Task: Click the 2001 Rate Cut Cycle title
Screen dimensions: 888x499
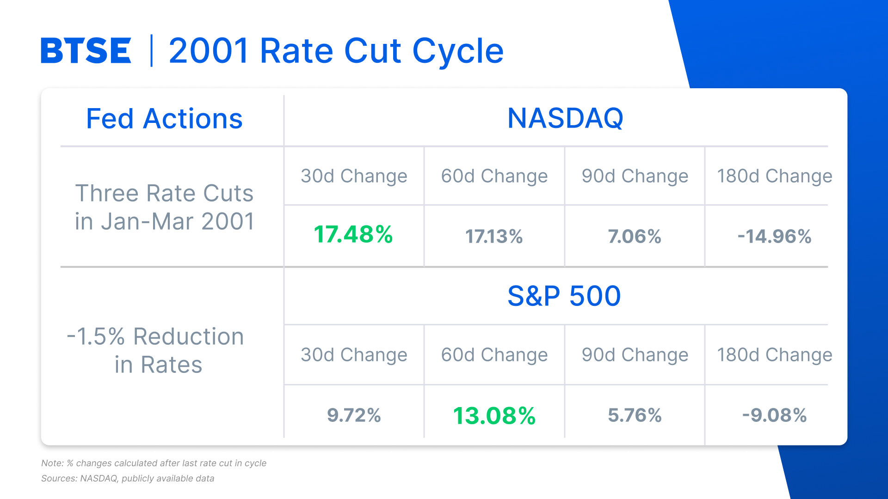Action: [336, 51]
